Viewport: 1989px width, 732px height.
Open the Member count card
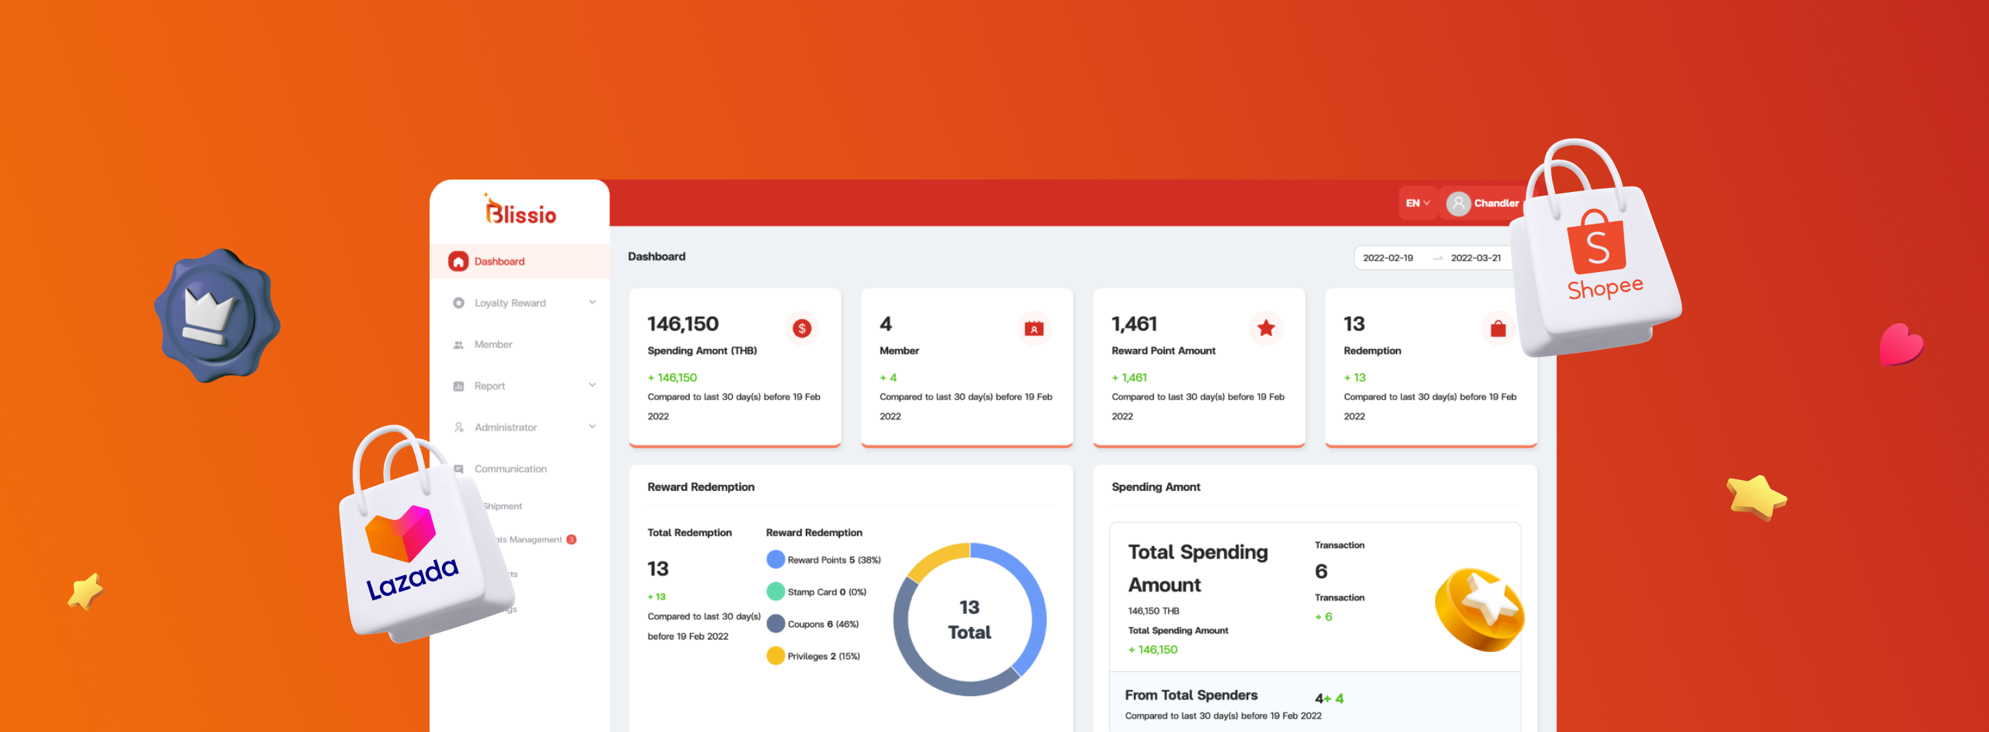[x=967, y=367]
